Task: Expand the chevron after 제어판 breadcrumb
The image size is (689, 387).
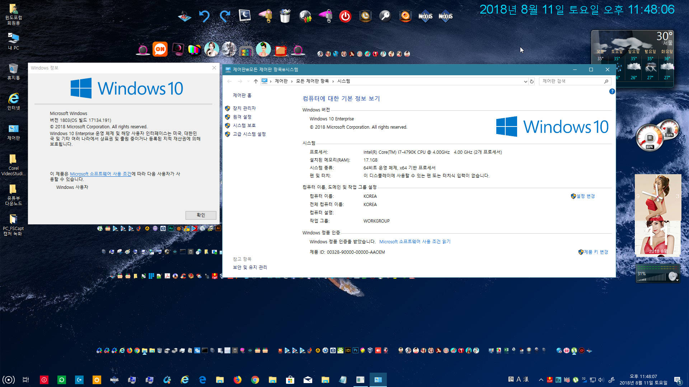Action: (x=292, y=81)
